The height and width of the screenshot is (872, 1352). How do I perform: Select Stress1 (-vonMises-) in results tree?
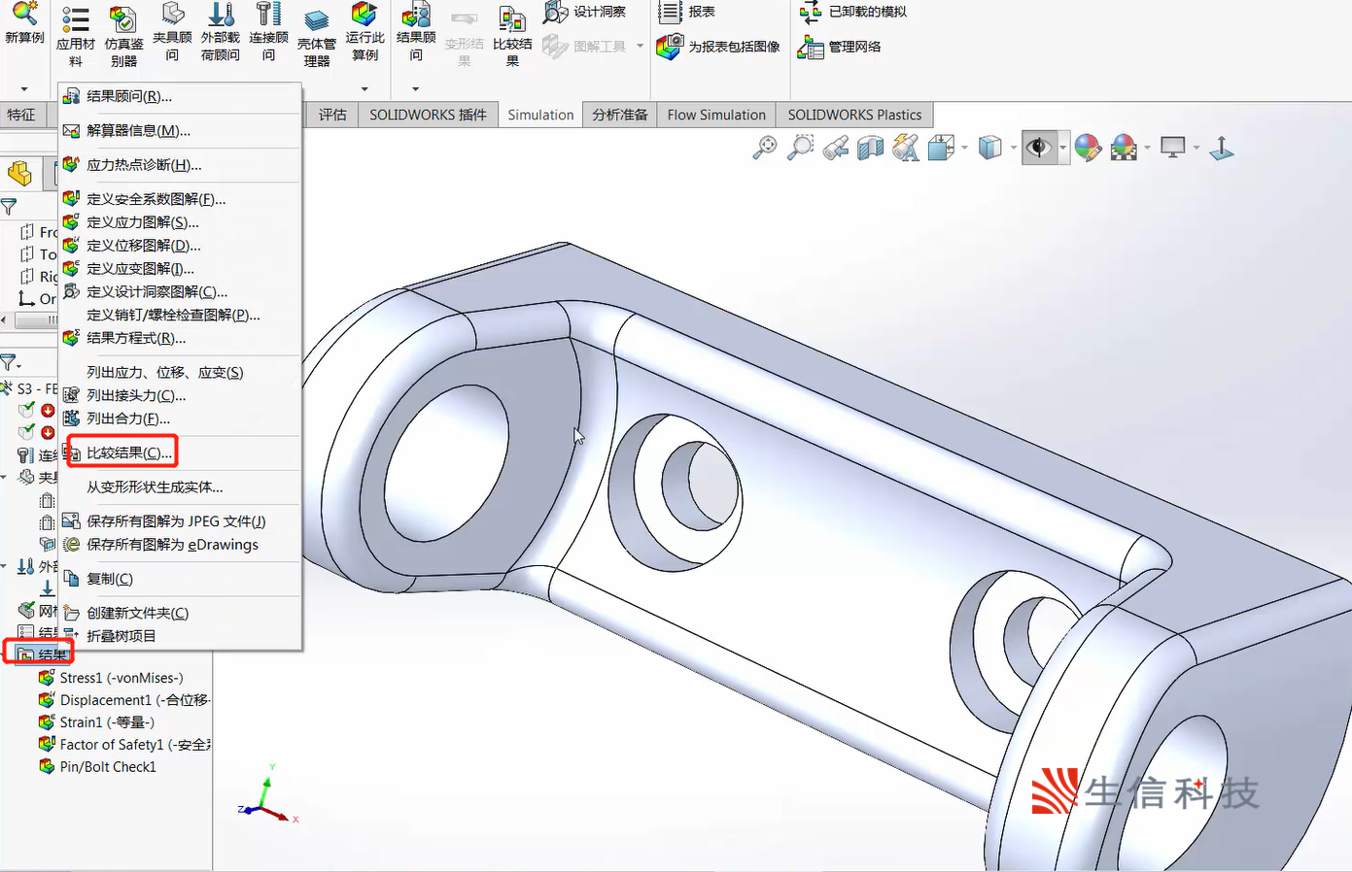pyautogui.click(x=111, y=678)
